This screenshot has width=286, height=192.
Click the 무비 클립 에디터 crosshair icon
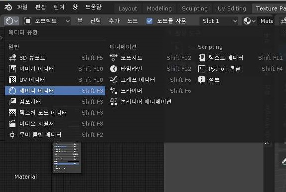pyautogui.click(x=12, y=135)
